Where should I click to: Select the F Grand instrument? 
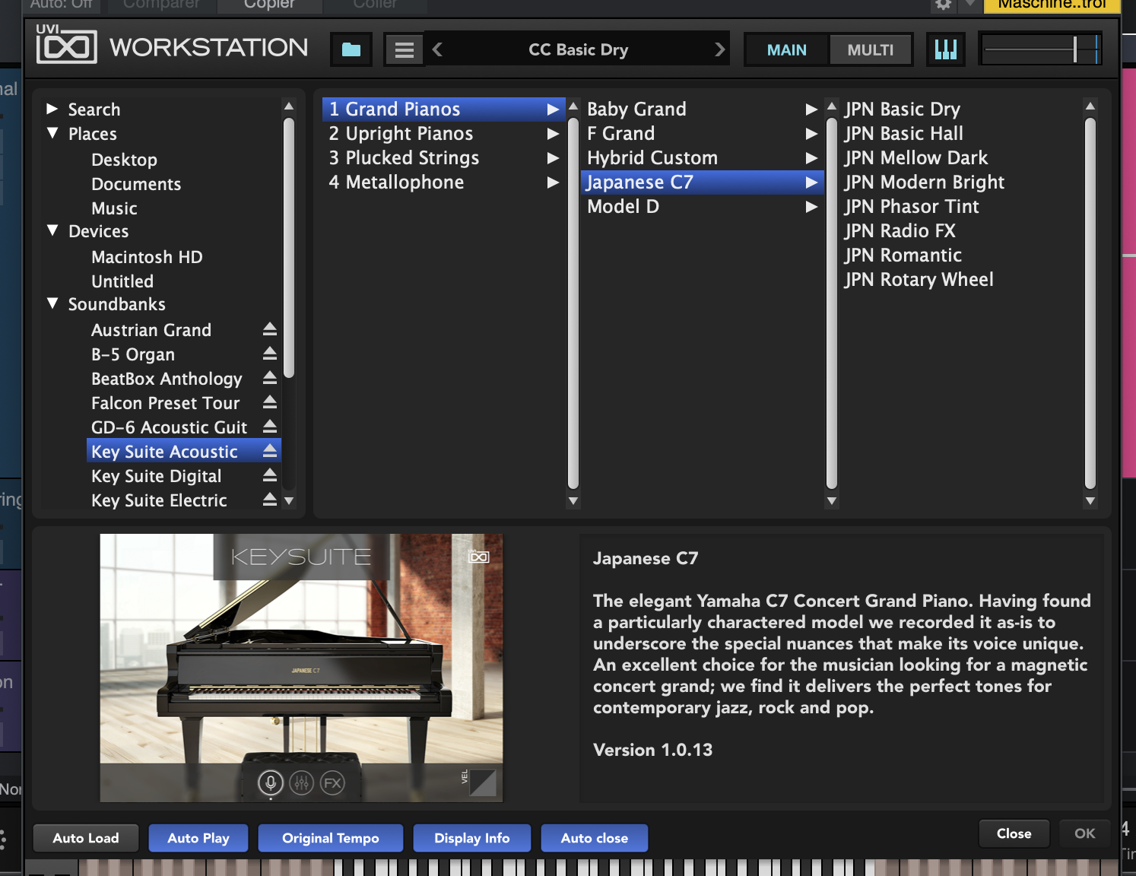click(702, 134)
